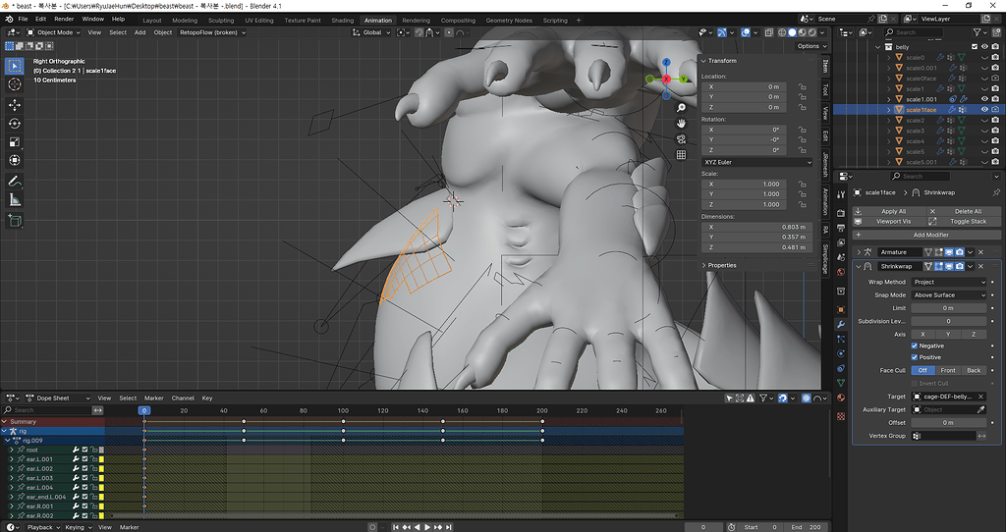The width and height of the screenshot is (1006, 532).
Task: Select the Annotate pencil tool
Action: [x=15, y=182]
